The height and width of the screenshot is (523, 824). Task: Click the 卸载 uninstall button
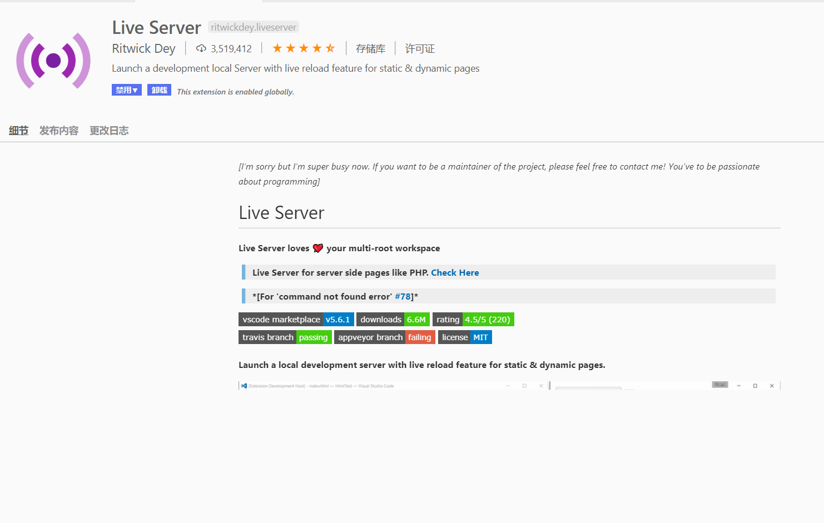pos(159,89)
